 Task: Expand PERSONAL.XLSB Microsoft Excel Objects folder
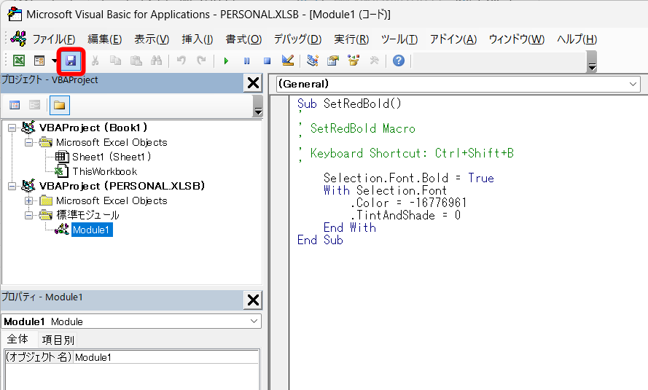28,200
